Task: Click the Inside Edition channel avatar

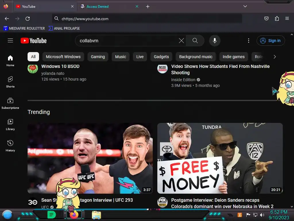Action: click(x=163, y=68)
